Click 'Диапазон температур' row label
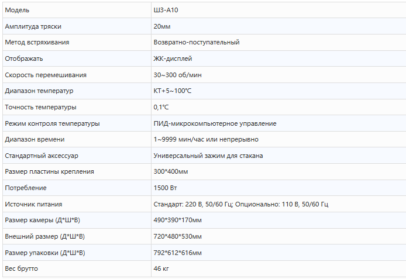This screenshot has height=279, width=406. click(x=39, y=91)
